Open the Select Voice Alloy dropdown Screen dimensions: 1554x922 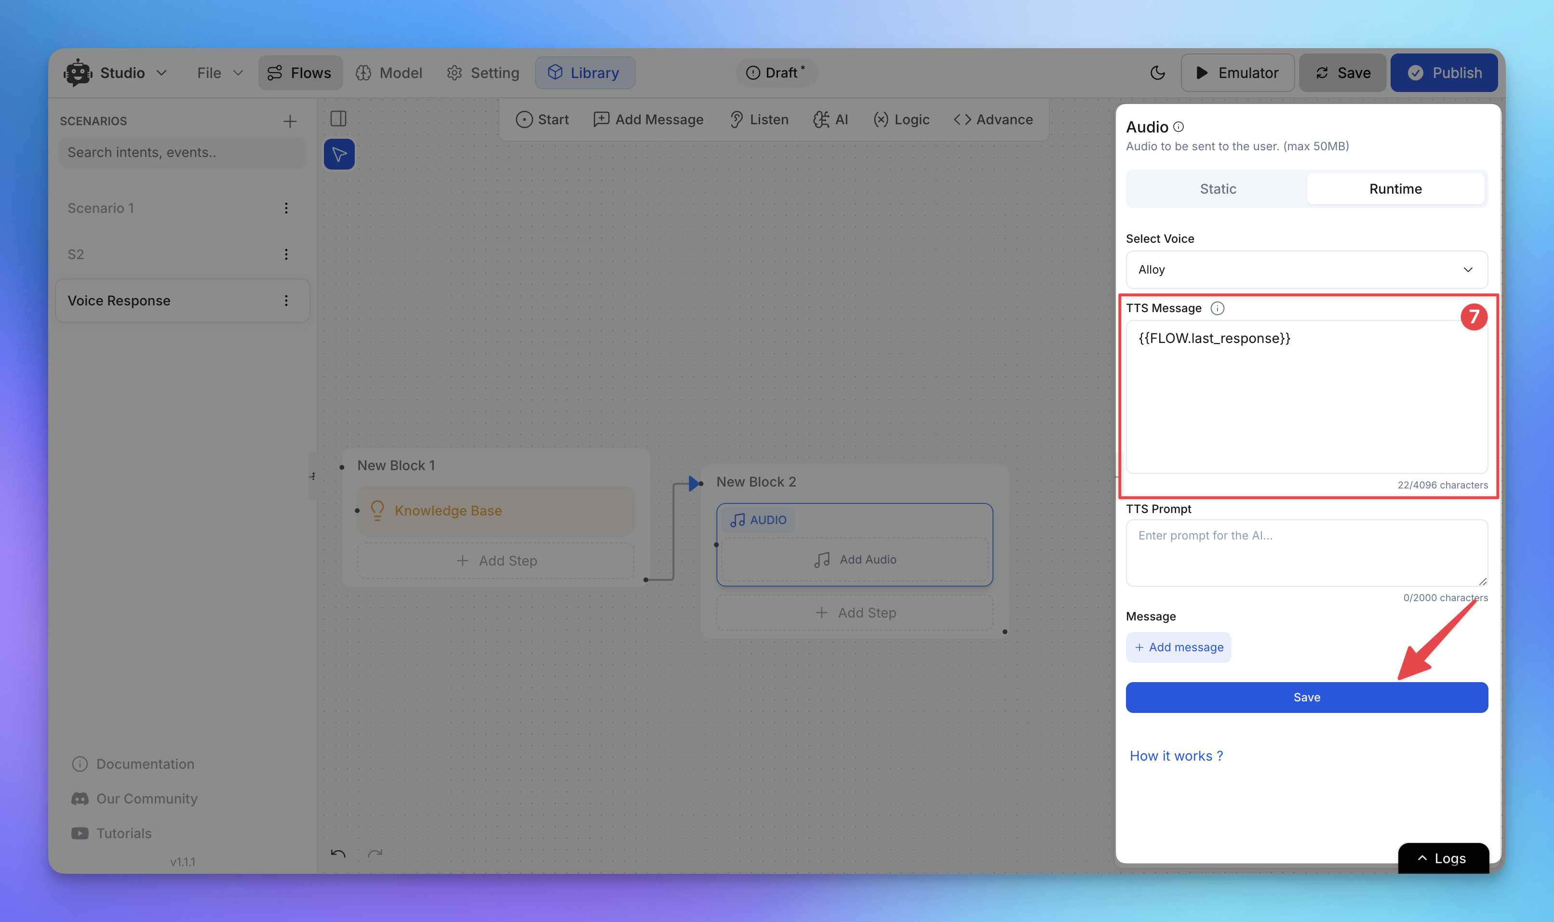click(1306, 270)
